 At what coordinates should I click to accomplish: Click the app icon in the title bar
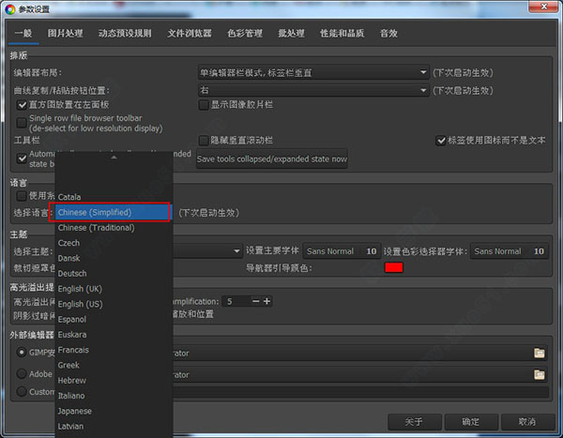[x=9, y=9]
